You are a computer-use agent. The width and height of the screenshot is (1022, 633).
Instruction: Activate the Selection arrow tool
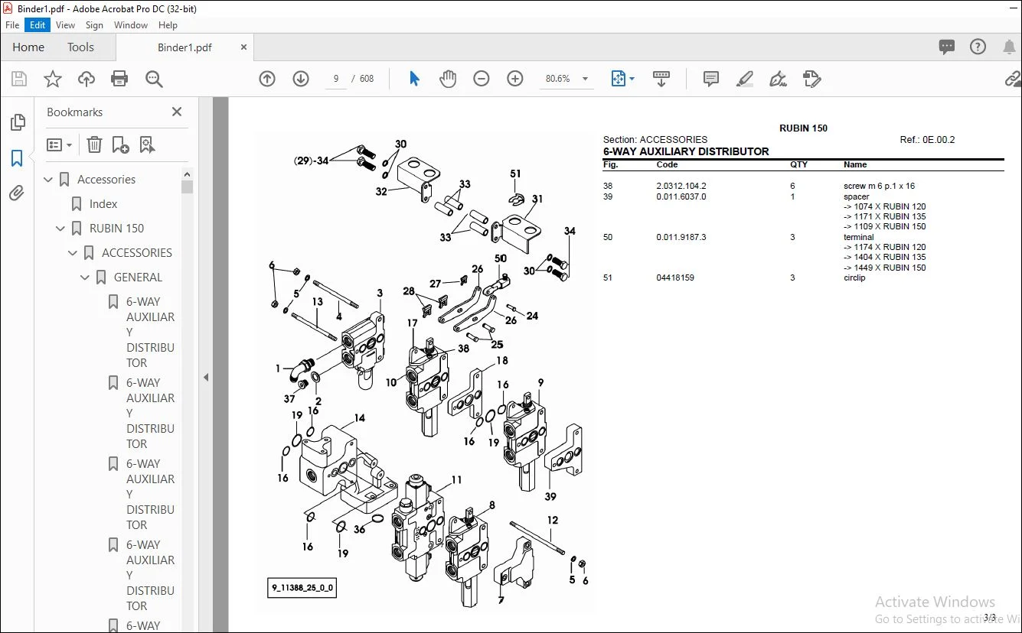tap(414, 79)
